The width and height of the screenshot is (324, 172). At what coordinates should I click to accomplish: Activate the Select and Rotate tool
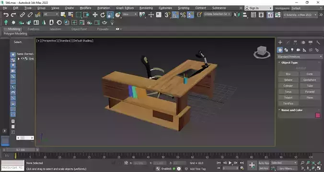point(103,15)
